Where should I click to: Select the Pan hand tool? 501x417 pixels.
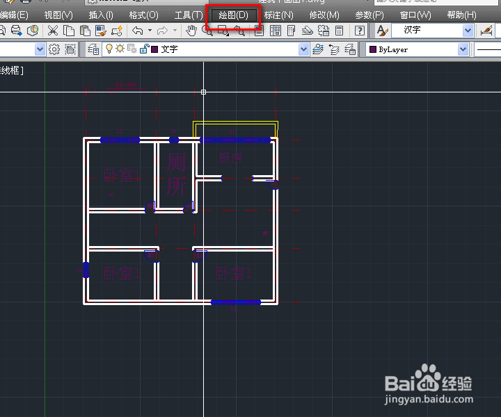pos(191,31)
